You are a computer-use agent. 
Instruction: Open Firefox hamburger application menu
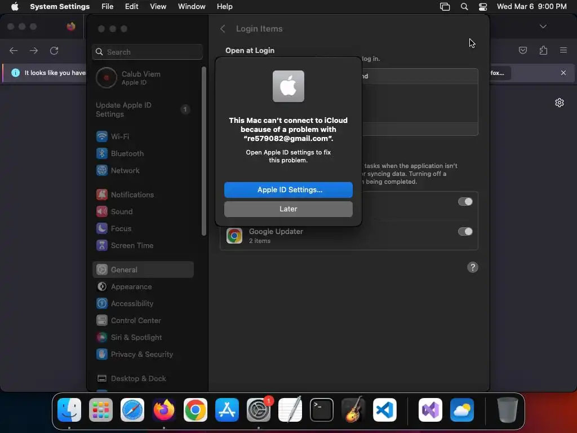click(563, 50)
